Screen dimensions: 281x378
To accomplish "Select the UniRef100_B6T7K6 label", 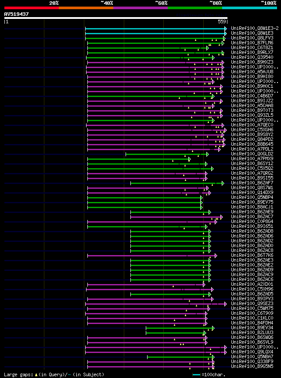I will pyautogui.click(x=252, y=255).
